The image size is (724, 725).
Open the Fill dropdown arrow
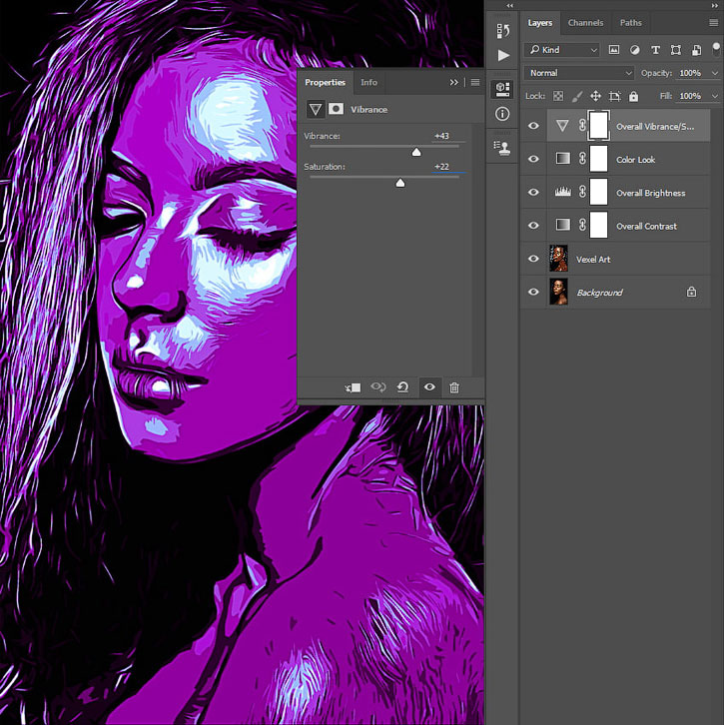715,96
